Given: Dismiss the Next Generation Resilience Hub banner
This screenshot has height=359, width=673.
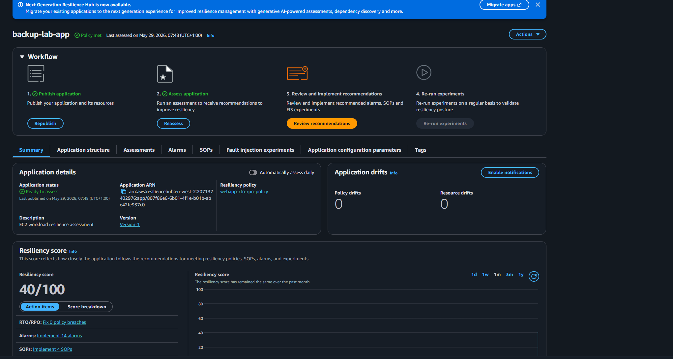Looking at the screenshot, I should (x=538, y=5).
